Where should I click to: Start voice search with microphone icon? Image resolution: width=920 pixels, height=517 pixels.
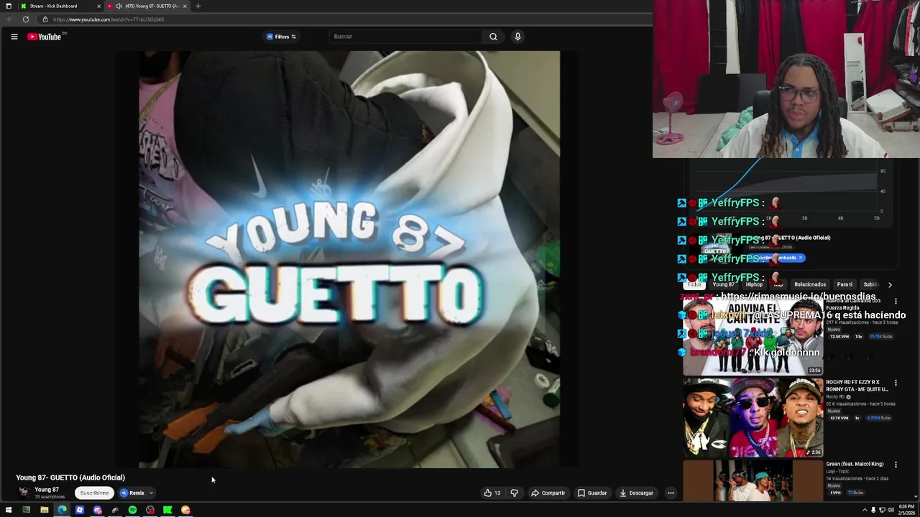517,37
